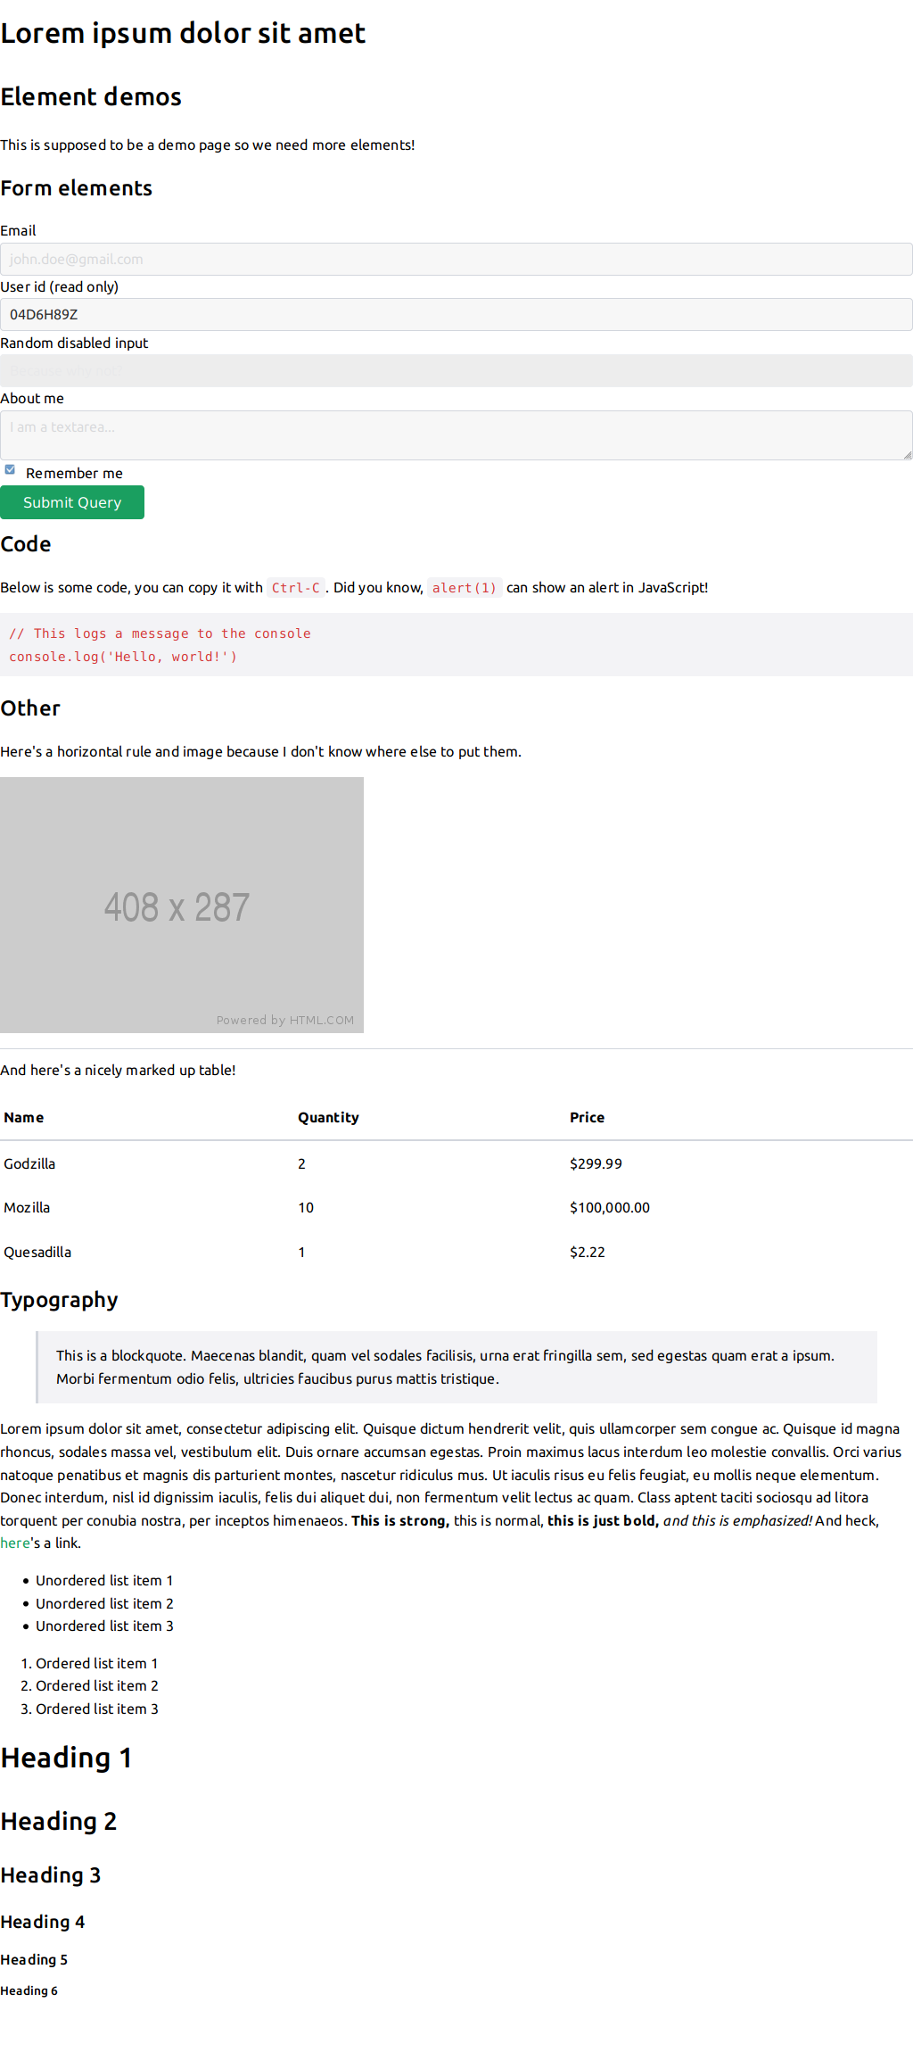Click the 408 x 287 placeholder image

(182, 905)
